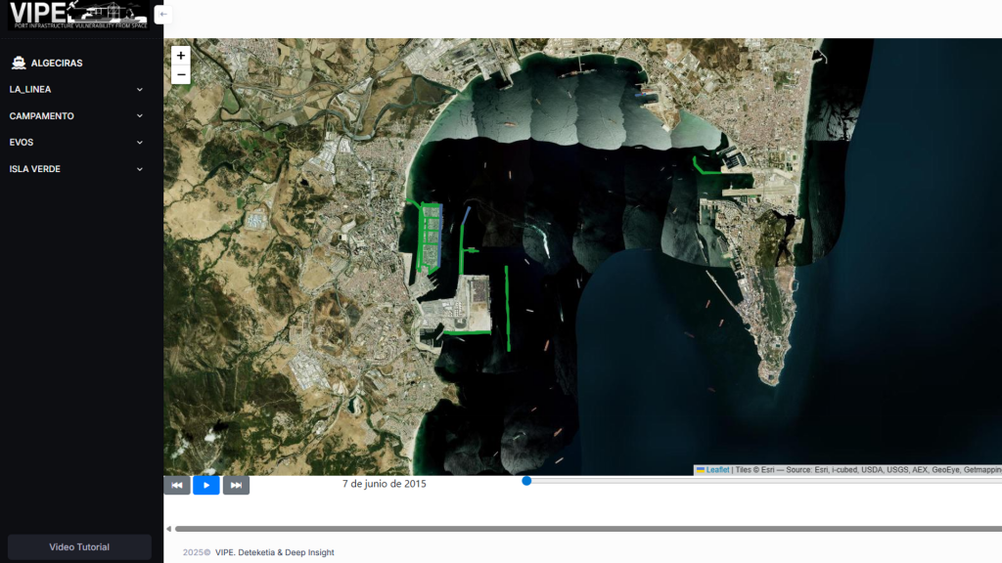
Task: Expand the CAMPAMENTO section chevron
Action: [x=140, y=116]
